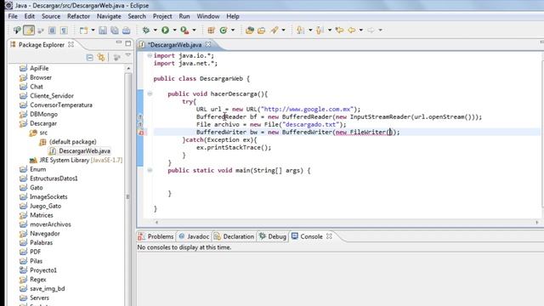
Task: Click the Collapse All icon in Package Explorer
Action: point(89,57)
